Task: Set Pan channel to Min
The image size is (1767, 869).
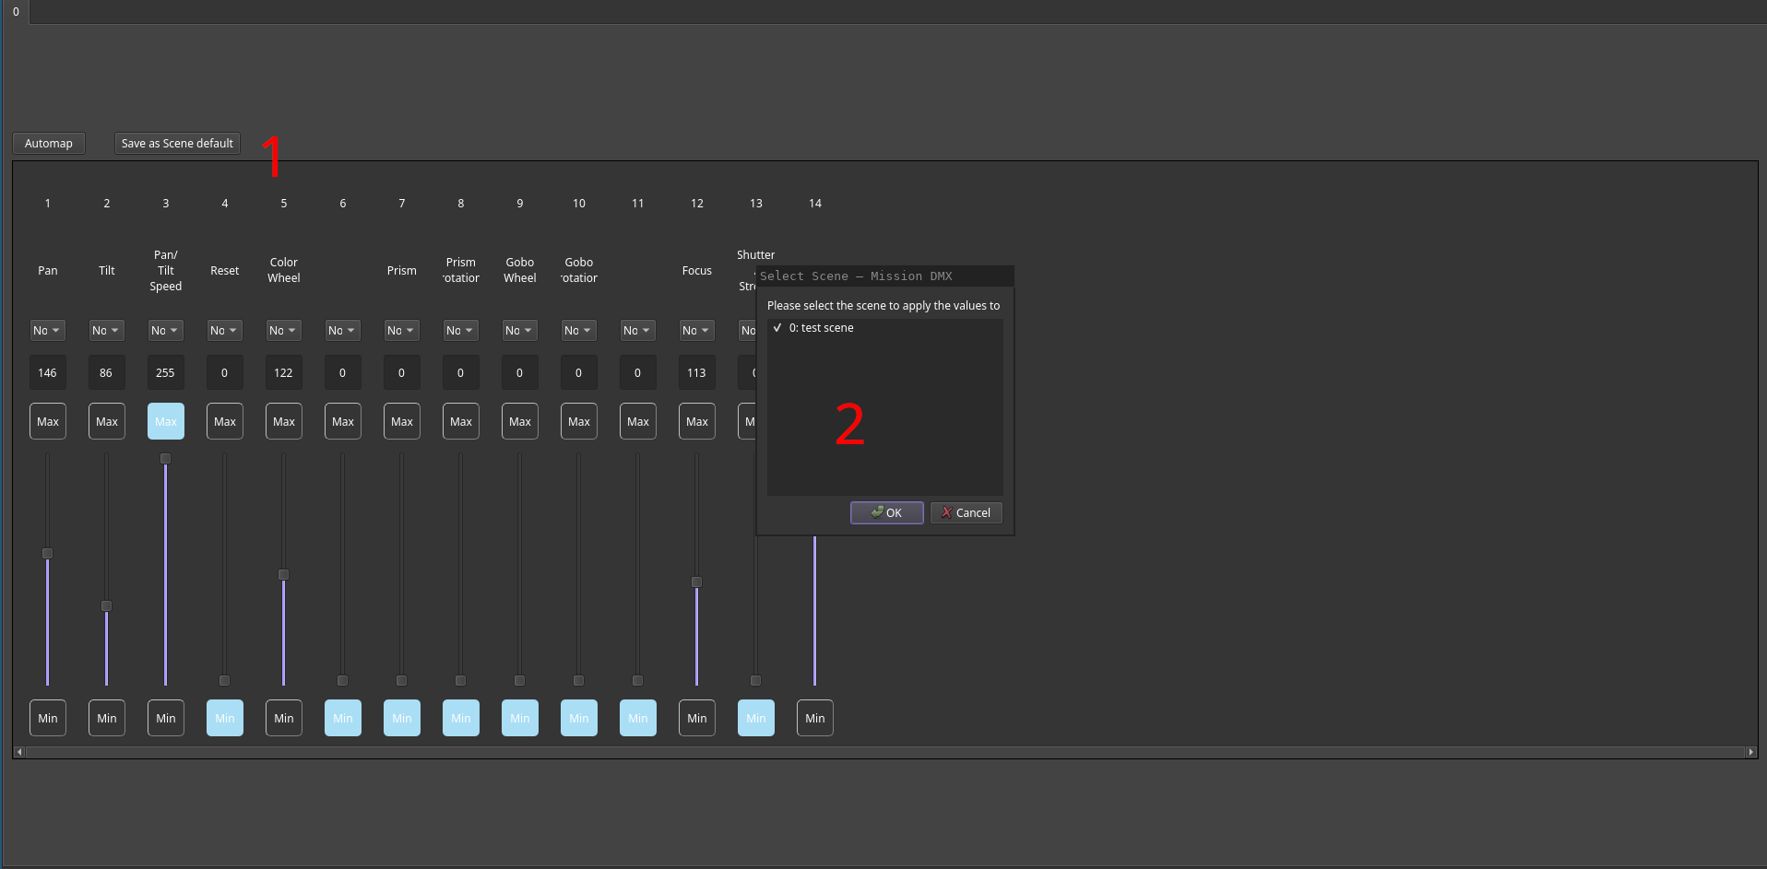Action: tap(48, 718)
